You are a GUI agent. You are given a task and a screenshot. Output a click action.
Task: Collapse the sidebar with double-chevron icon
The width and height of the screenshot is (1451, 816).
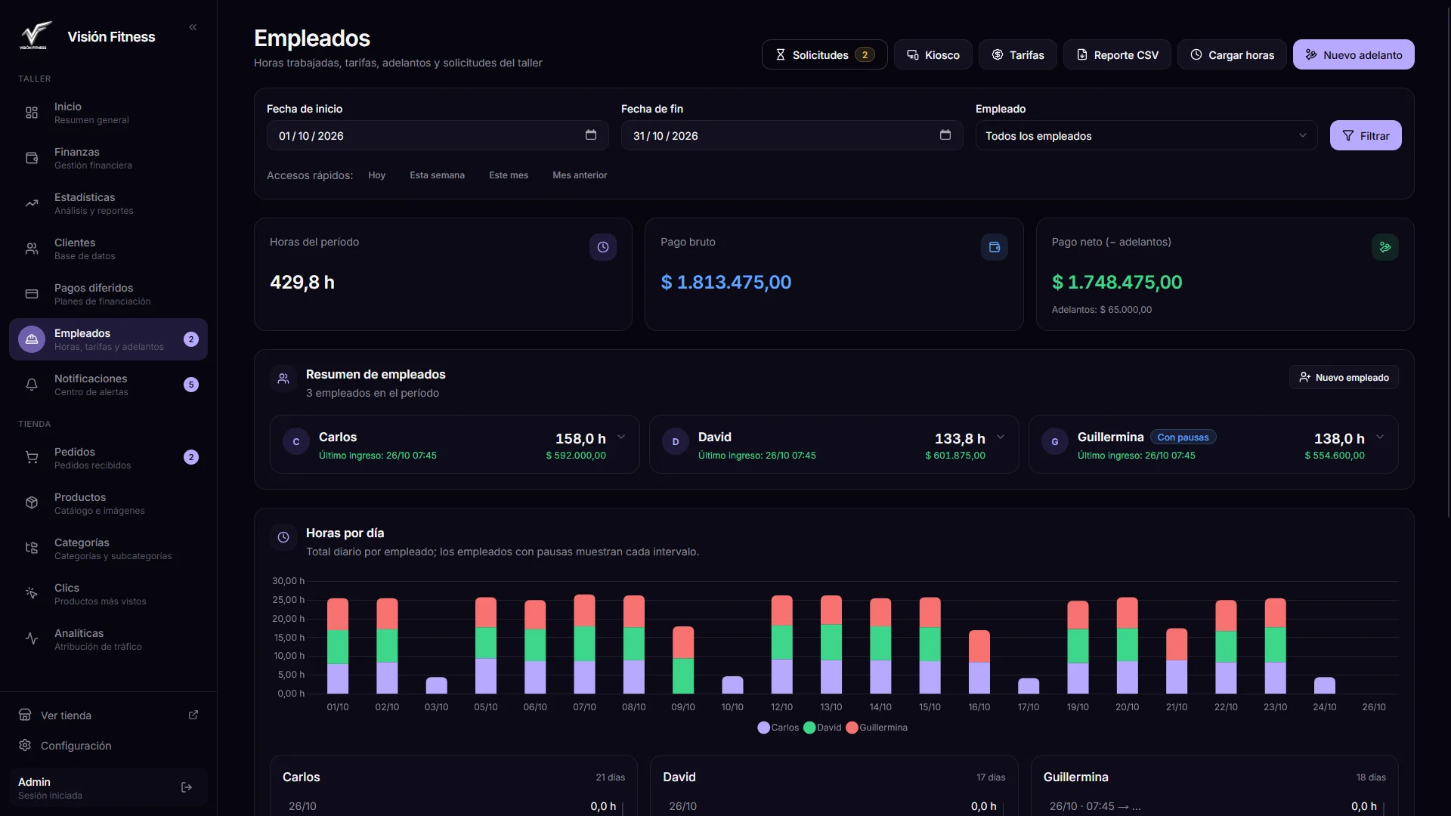click(193, 27)
